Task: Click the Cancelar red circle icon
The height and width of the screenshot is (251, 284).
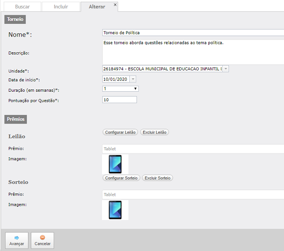Action: point(42,238)
